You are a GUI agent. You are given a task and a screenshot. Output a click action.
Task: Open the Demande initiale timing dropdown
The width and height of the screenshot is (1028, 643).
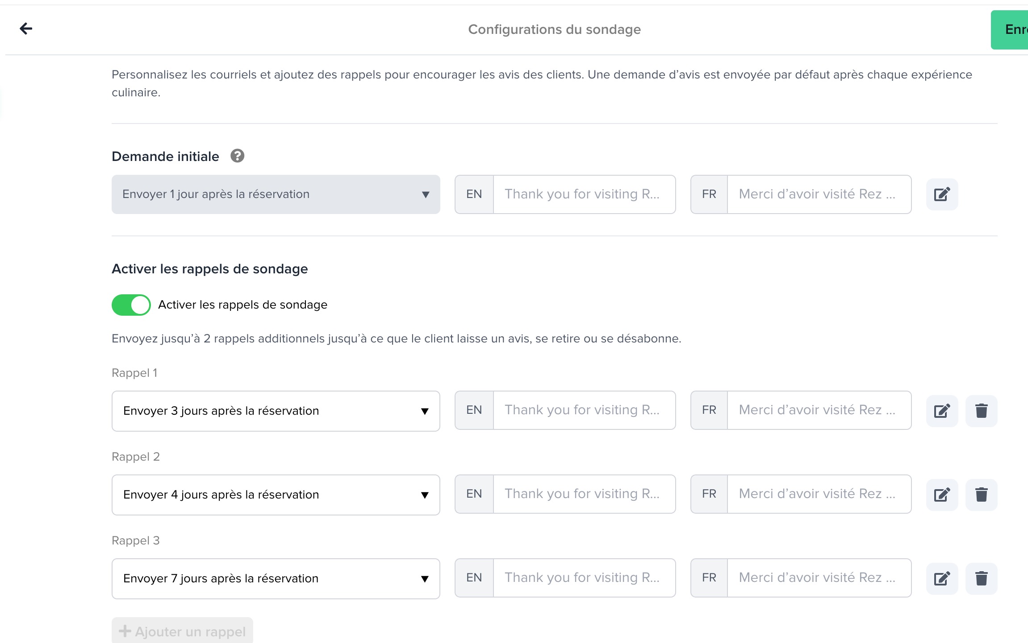pos(276,194)
